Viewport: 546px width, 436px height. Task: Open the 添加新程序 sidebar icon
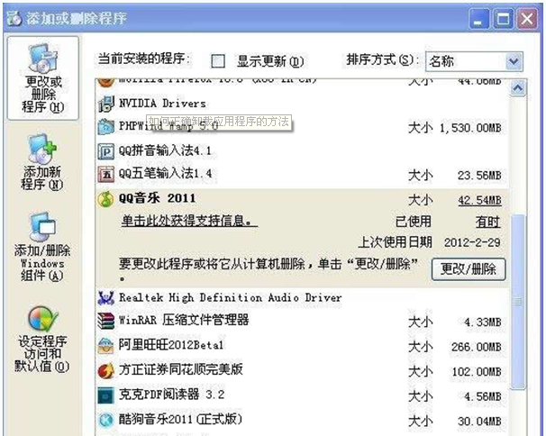pos(42,149)
